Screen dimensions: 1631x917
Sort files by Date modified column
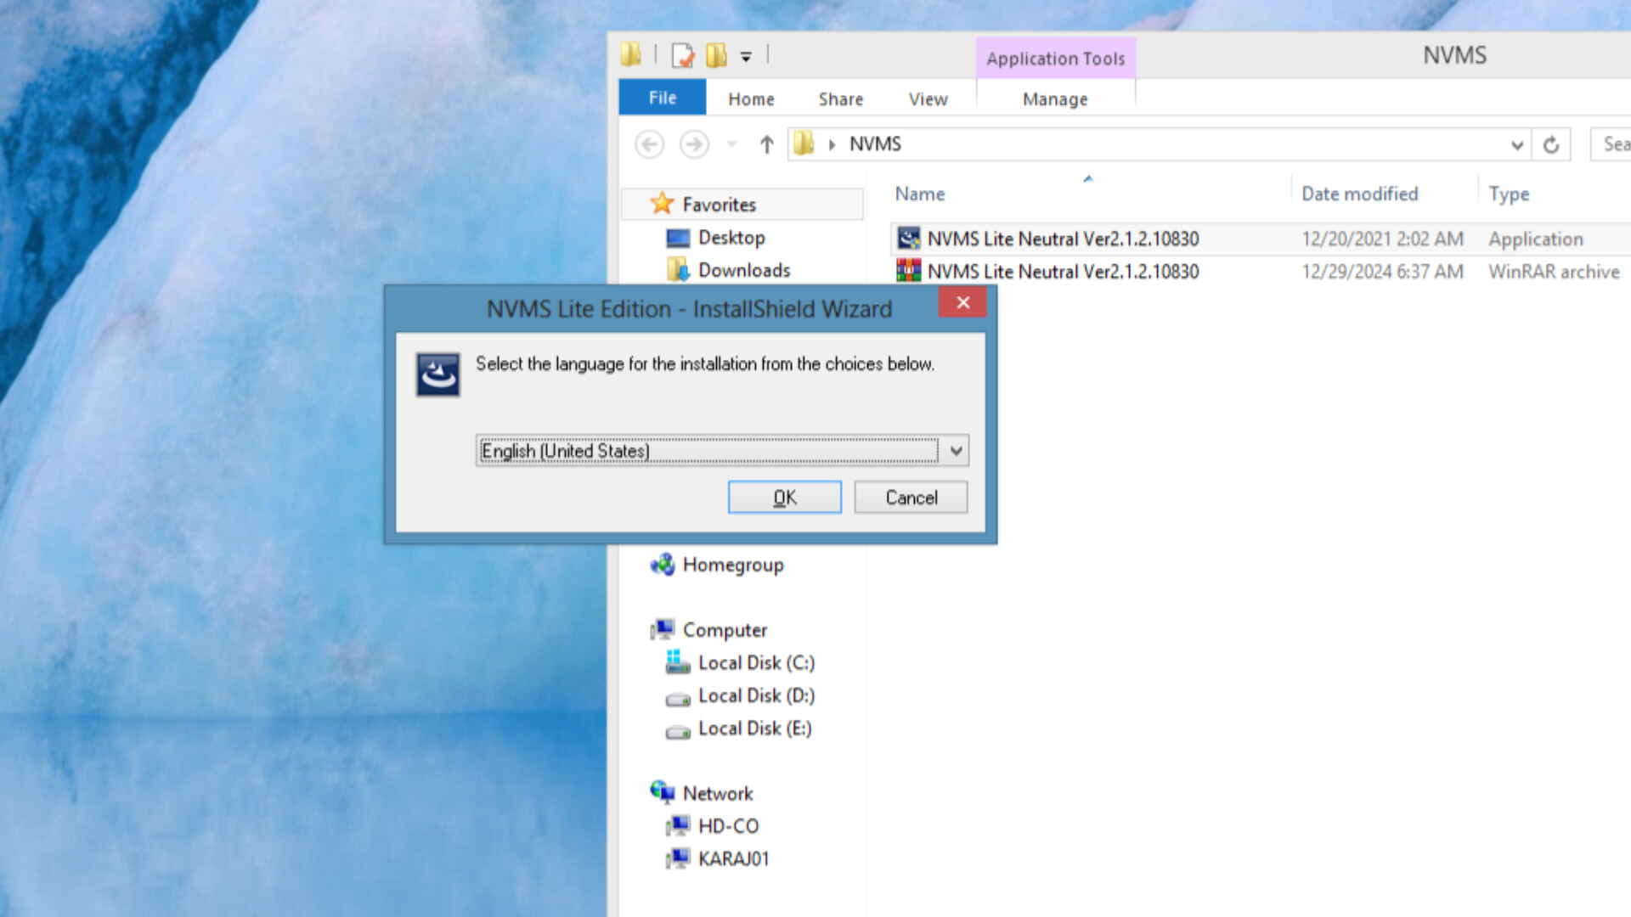pyautogui.click(x=1359, y=194)
